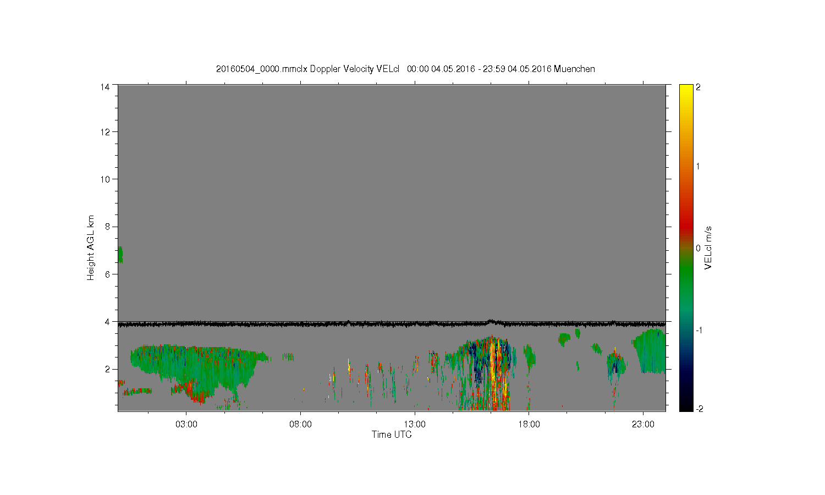Click the colorbar value -1
This screenshot has width=825, height=495.
(x=698, y=330)
